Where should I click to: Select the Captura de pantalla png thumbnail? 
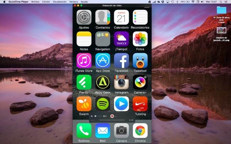click(221, 31)
